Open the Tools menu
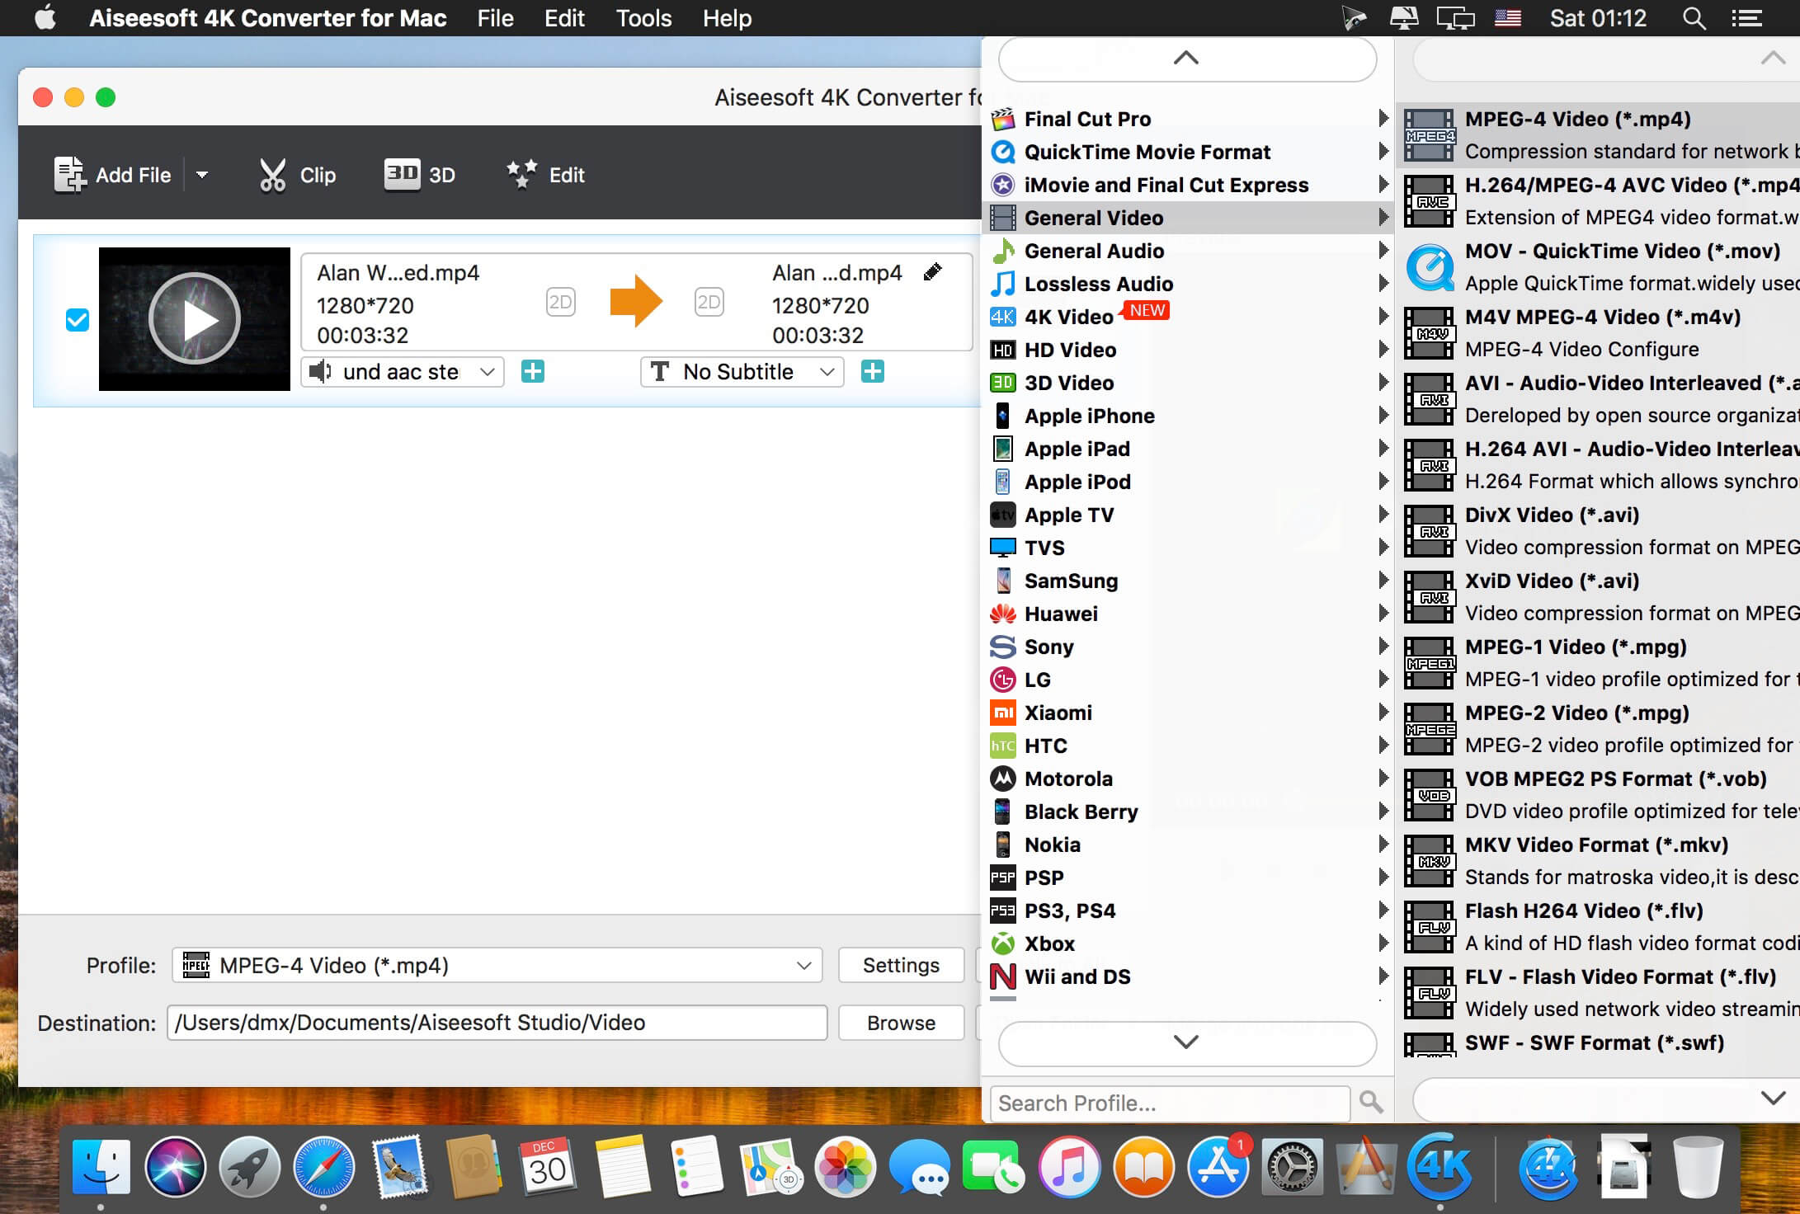This screenshot has height=1214, width=1800. point(643,18)
